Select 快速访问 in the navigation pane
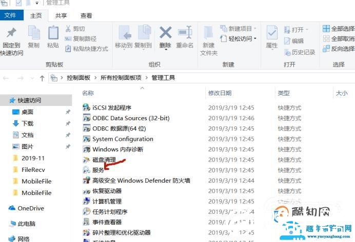 pos(36,100)
